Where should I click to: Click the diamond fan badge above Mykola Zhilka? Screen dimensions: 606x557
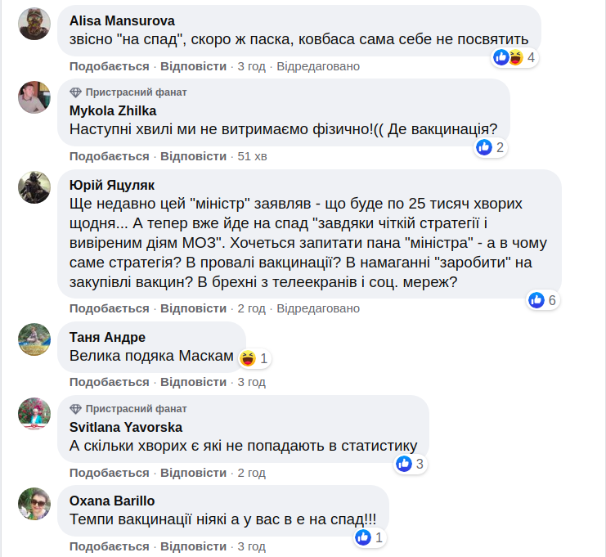pyautogui.click(x=76, y=92)
